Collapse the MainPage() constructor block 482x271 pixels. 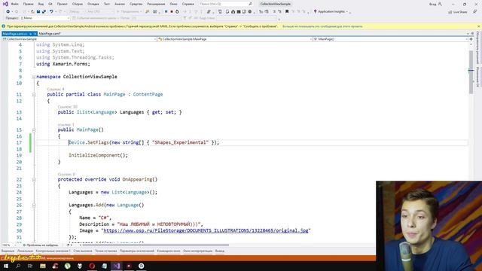tap(34, 130)
